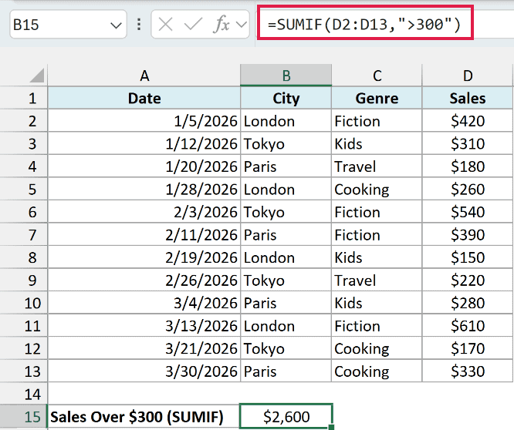Click the three-dot formula bar handle
Viewport: 514px width, 430px height.
coord(139,25)
